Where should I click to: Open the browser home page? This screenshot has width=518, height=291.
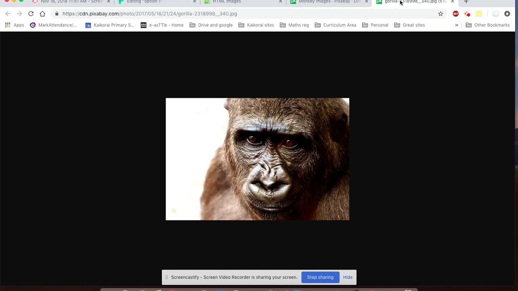coord(42,14)
